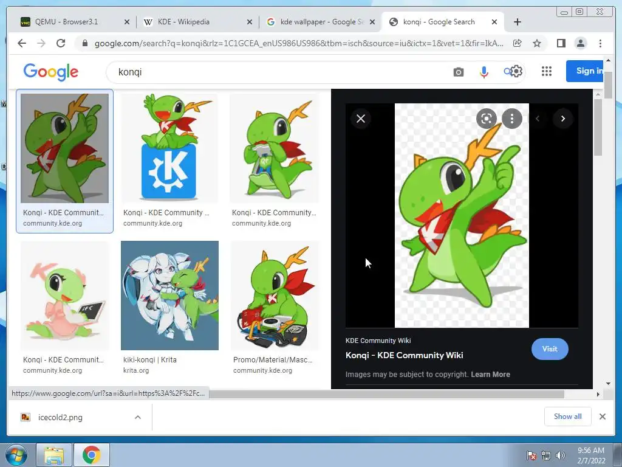Expand icecold2.png download options
Viewport: 622px width, 467px height.
[x=138, y=417]
